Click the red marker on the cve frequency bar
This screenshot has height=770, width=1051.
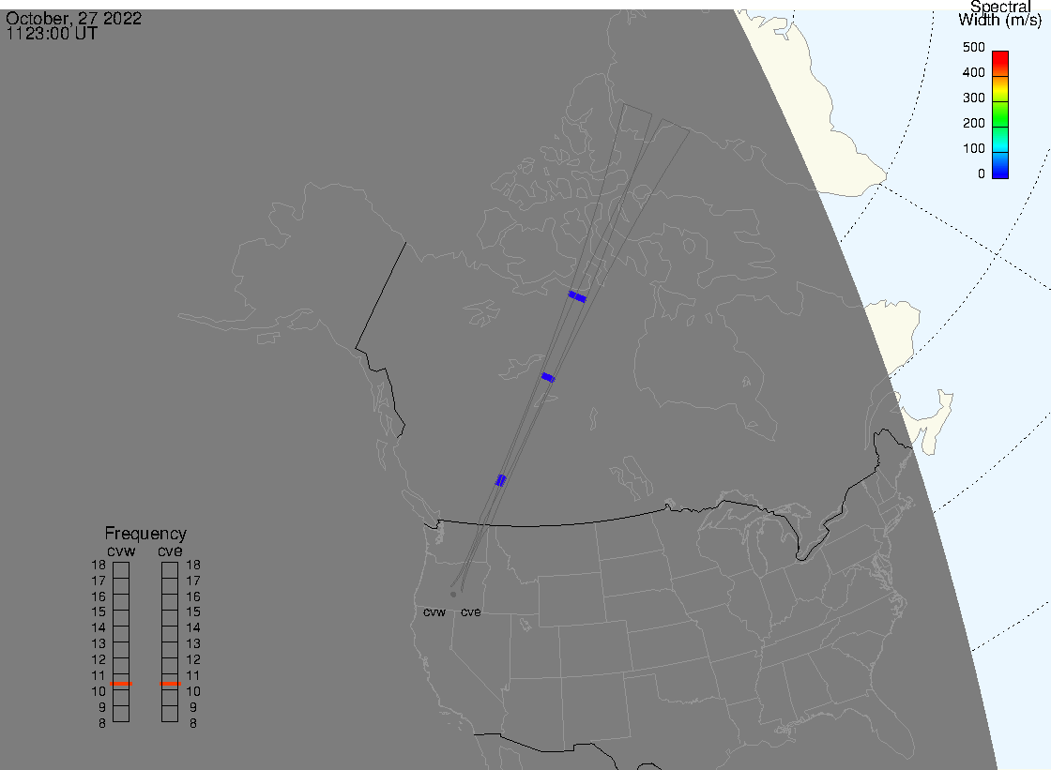pyautogui.click(x=170, y=684)
